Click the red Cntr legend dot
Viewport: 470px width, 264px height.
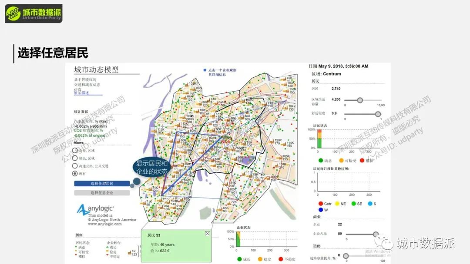tap(321, 204)
